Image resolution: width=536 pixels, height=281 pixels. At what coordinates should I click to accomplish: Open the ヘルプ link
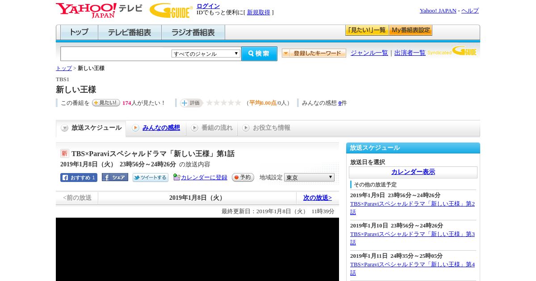470,11
